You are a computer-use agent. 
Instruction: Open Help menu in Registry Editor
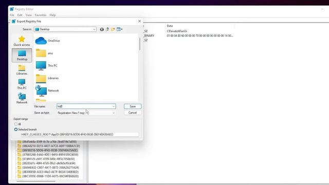(x=52, y=15)
